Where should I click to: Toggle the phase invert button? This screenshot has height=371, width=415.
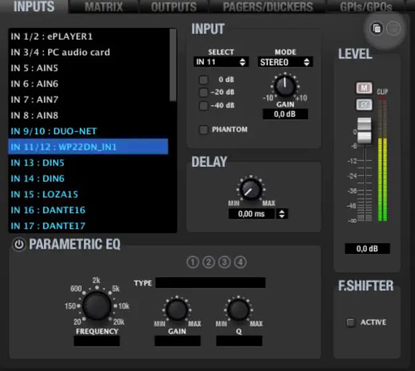(364, 105)
